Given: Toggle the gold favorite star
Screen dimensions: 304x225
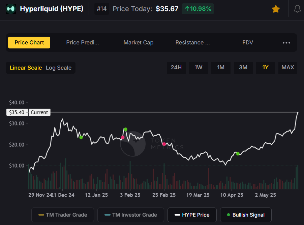Looking at the screenshot, I should [276, 9].
